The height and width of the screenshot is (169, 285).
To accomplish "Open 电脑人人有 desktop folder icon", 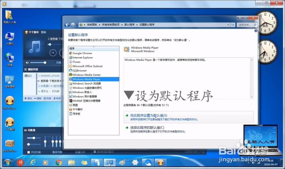I will (x=9, y=17).
